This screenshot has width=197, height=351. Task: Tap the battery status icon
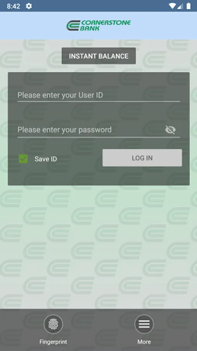[x=188, y=6]
